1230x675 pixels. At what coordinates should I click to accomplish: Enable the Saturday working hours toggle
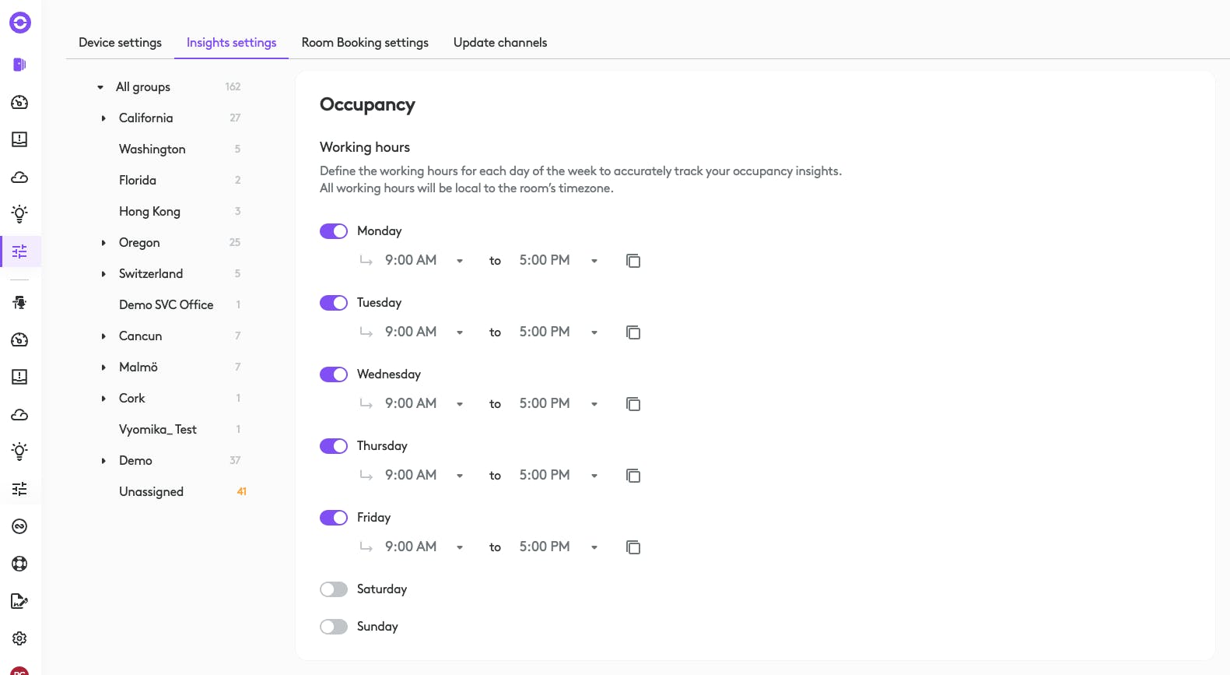(x=334, y=589)
